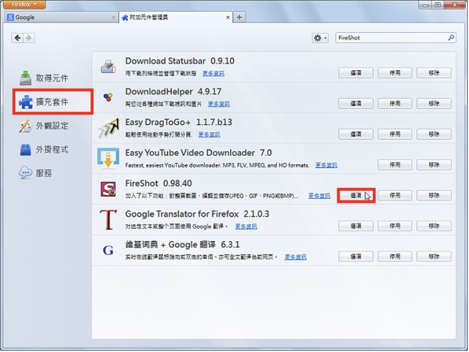
Task: Switch to the Add-ons Manager tab
Action: pos(175,17)
